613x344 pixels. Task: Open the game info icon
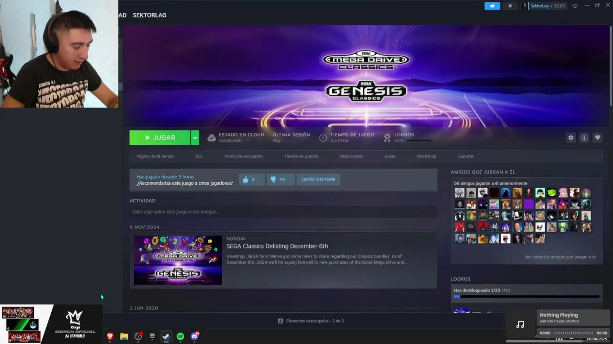[584, 138]
